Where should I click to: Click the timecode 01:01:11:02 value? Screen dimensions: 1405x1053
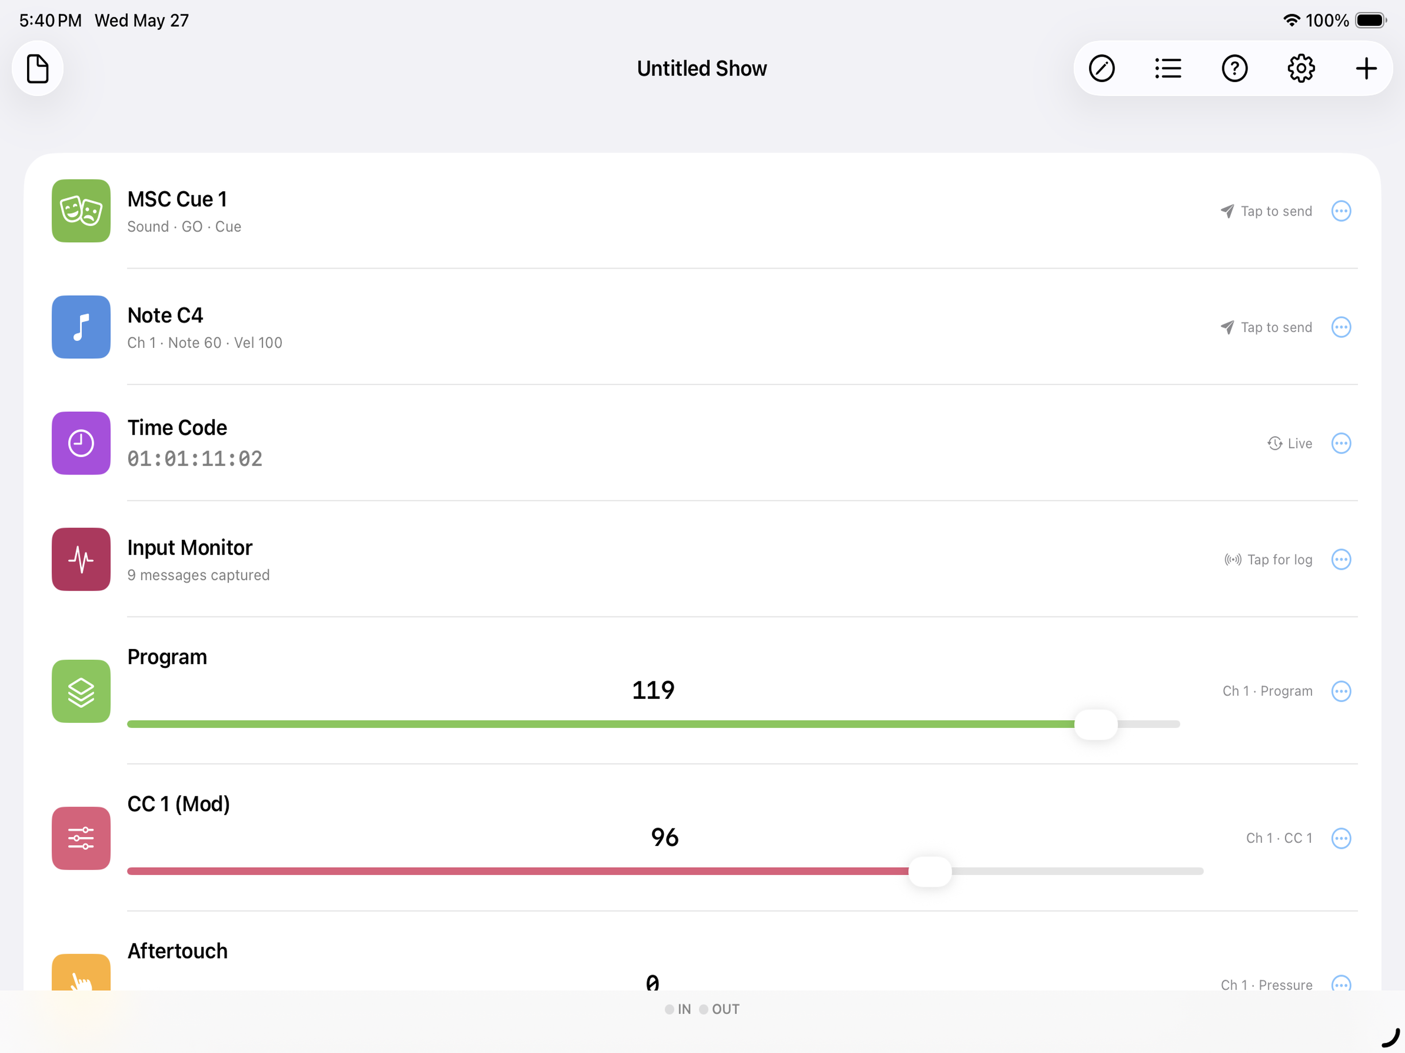click(x=195, y=458)
